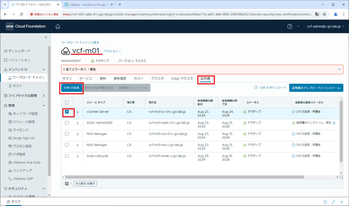Switch to サマリ tab

coord(67,79)
